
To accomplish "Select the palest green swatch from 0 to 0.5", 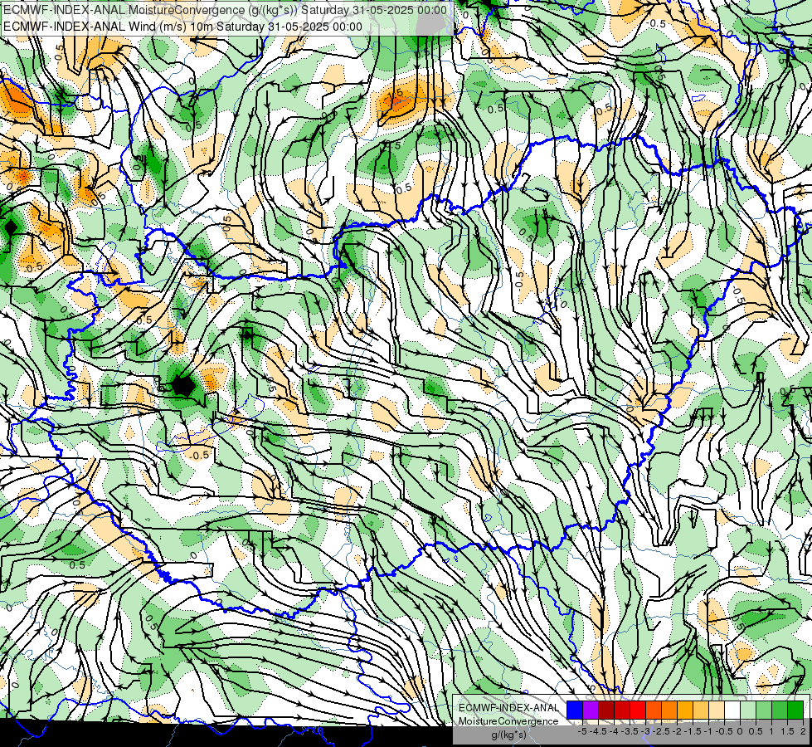I will coord(748,710).
